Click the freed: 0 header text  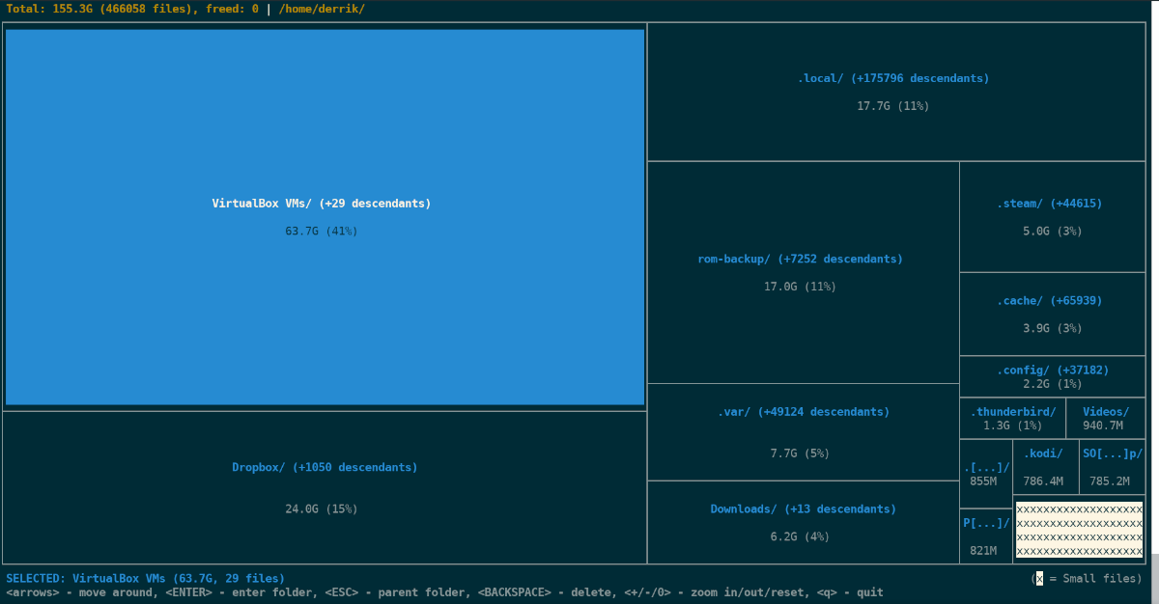pos(232,9)
